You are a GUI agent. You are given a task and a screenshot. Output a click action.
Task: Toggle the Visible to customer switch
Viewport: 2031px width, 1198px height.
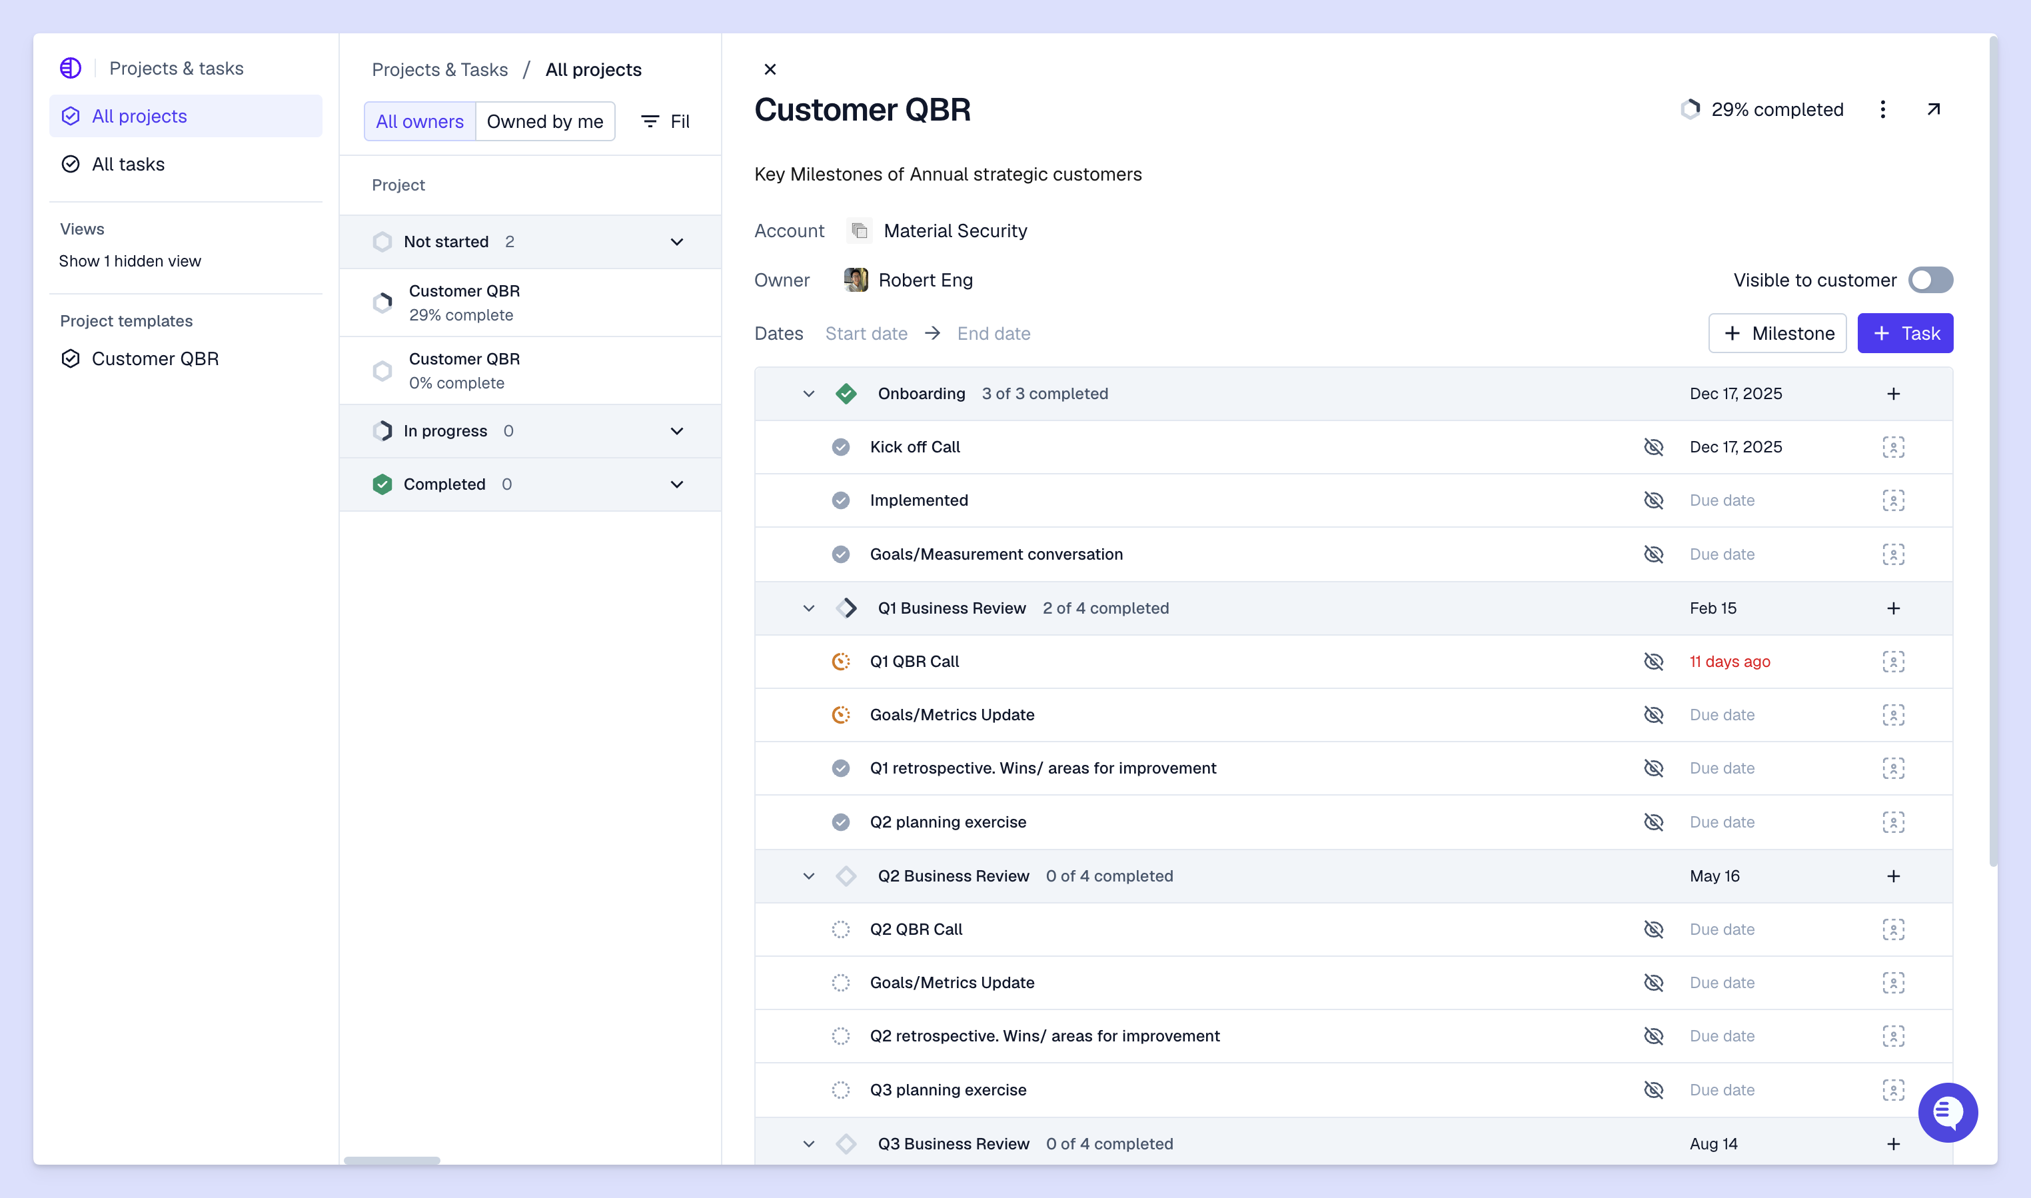[1929, 280]
